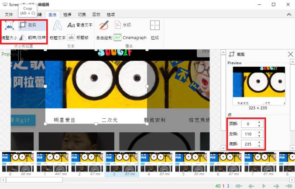Image resolution: width=295 pixels, height=189 pixels.
Task: Insert a Title Frame (标题帧)
Action: [x=78, y=38]
